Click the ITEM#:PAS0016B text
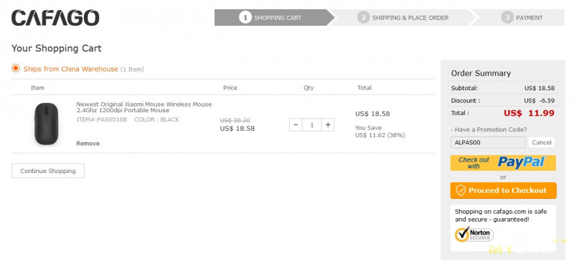 tap(101, 119)
